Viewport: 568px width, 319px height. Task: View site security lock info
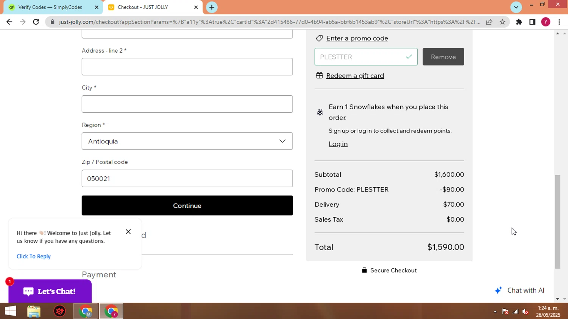[x=53, y=22]
